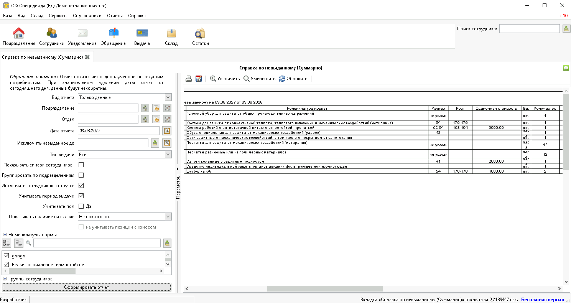Open the Сотрудники section

pyautogui.click(x=52, y=37)
